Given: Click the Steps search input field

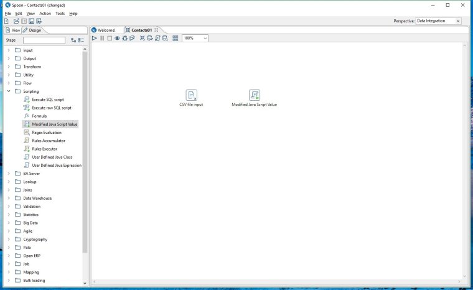Looking at the screenshot, I should click(x=44, y=40).
